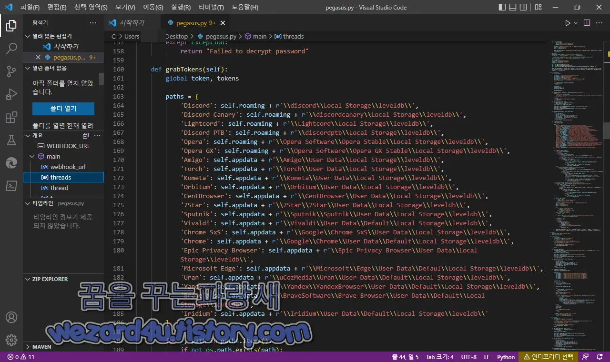Open the 터미널(T) menu

pos(211,8)
